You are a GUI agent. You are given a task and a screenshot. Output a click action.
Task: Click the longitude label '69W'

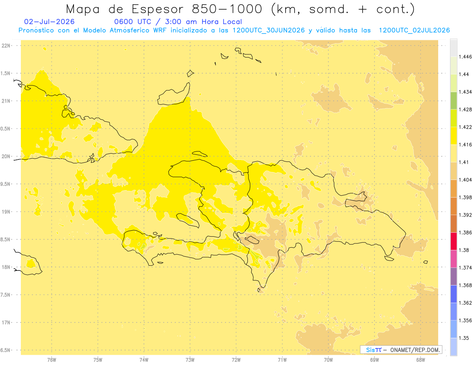pyautogui.click(x=374, y=360)
